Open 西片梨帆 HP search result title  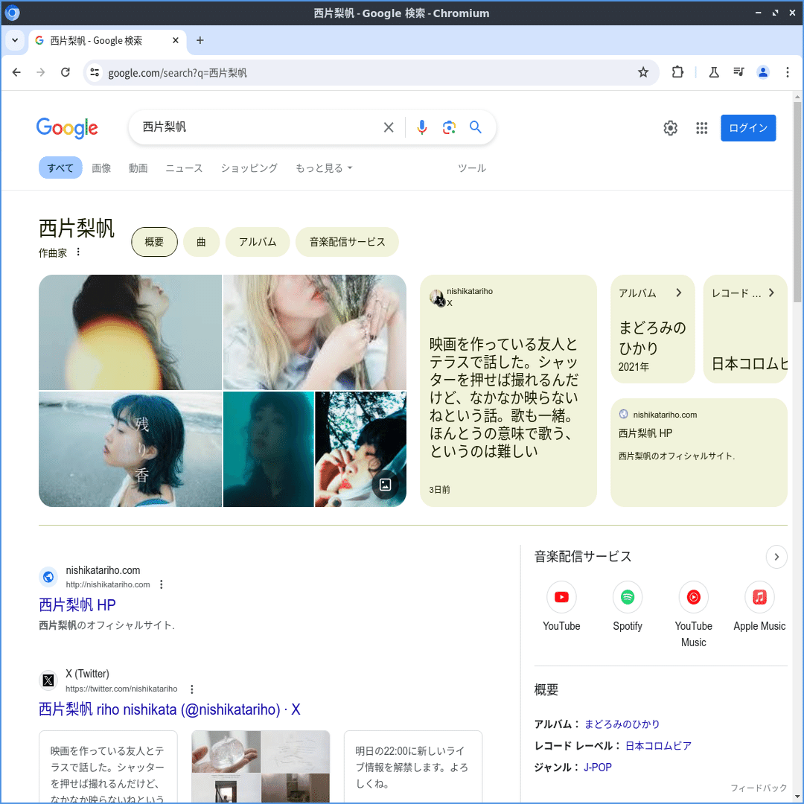[77, 604]
